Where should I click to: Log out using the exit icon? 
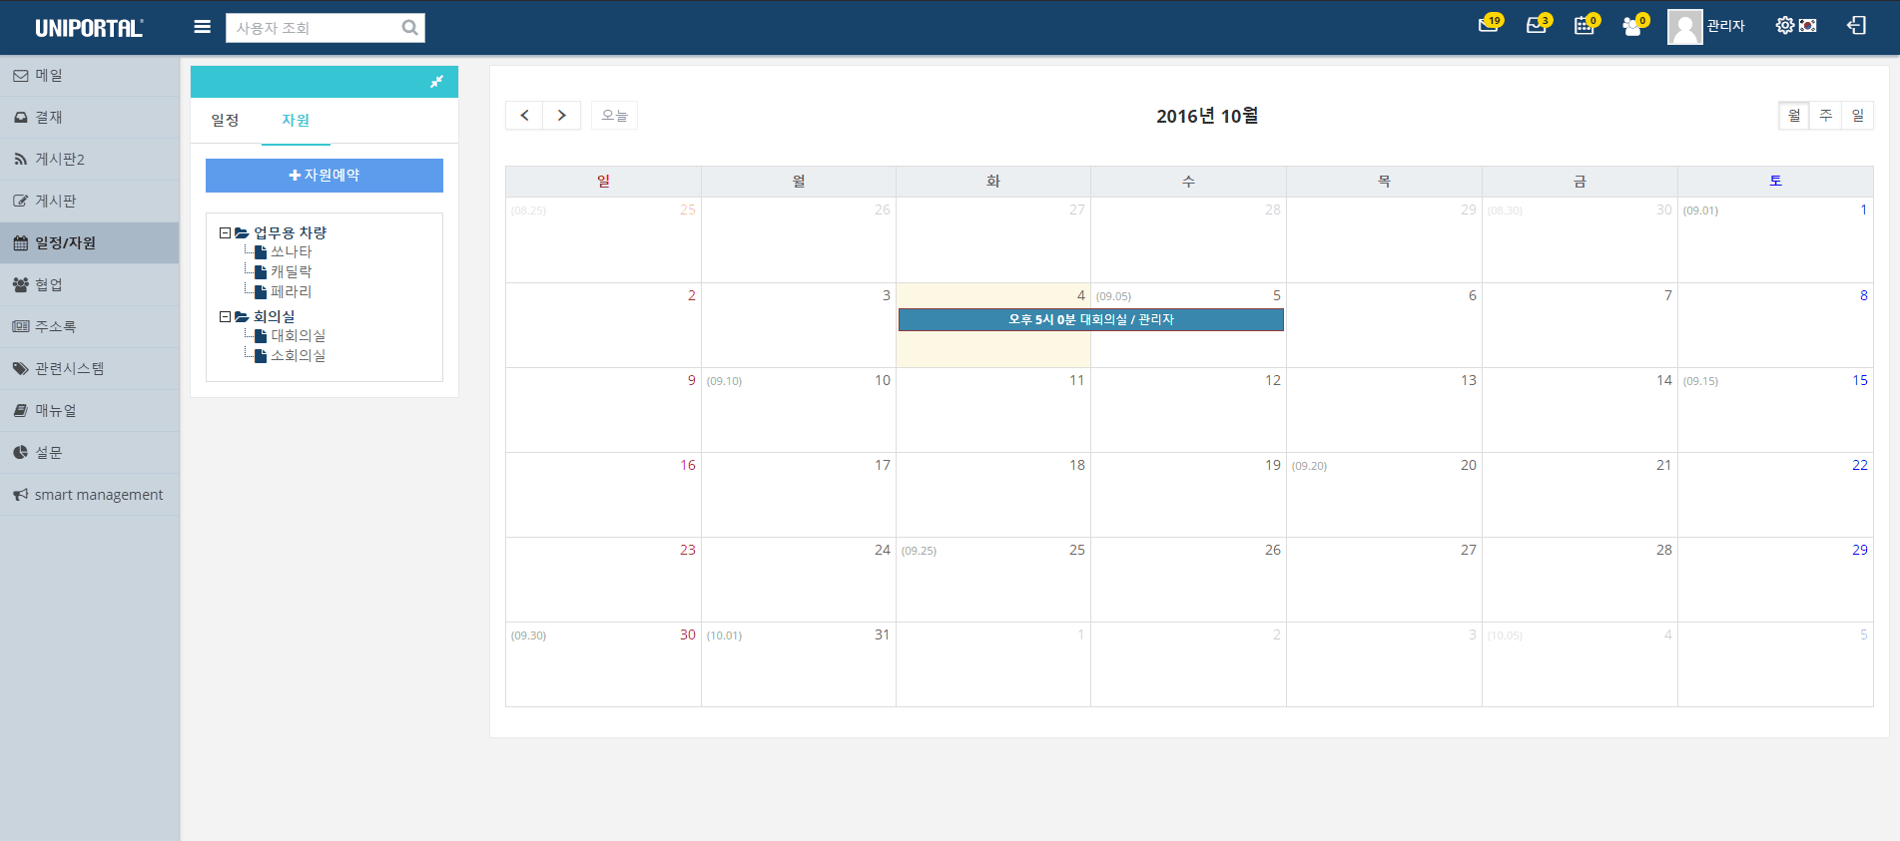tap(1856, 25)
